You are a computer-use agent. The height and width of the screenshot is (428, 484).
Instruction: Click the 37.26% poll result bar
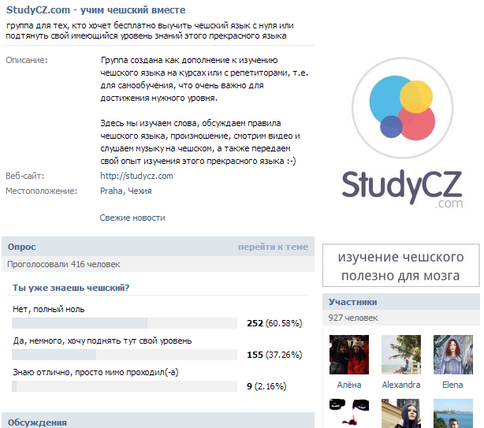coord(125,355)
